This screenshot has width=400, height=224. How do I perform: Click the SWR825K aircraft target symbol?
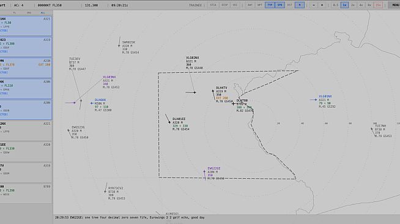[119, 46]
